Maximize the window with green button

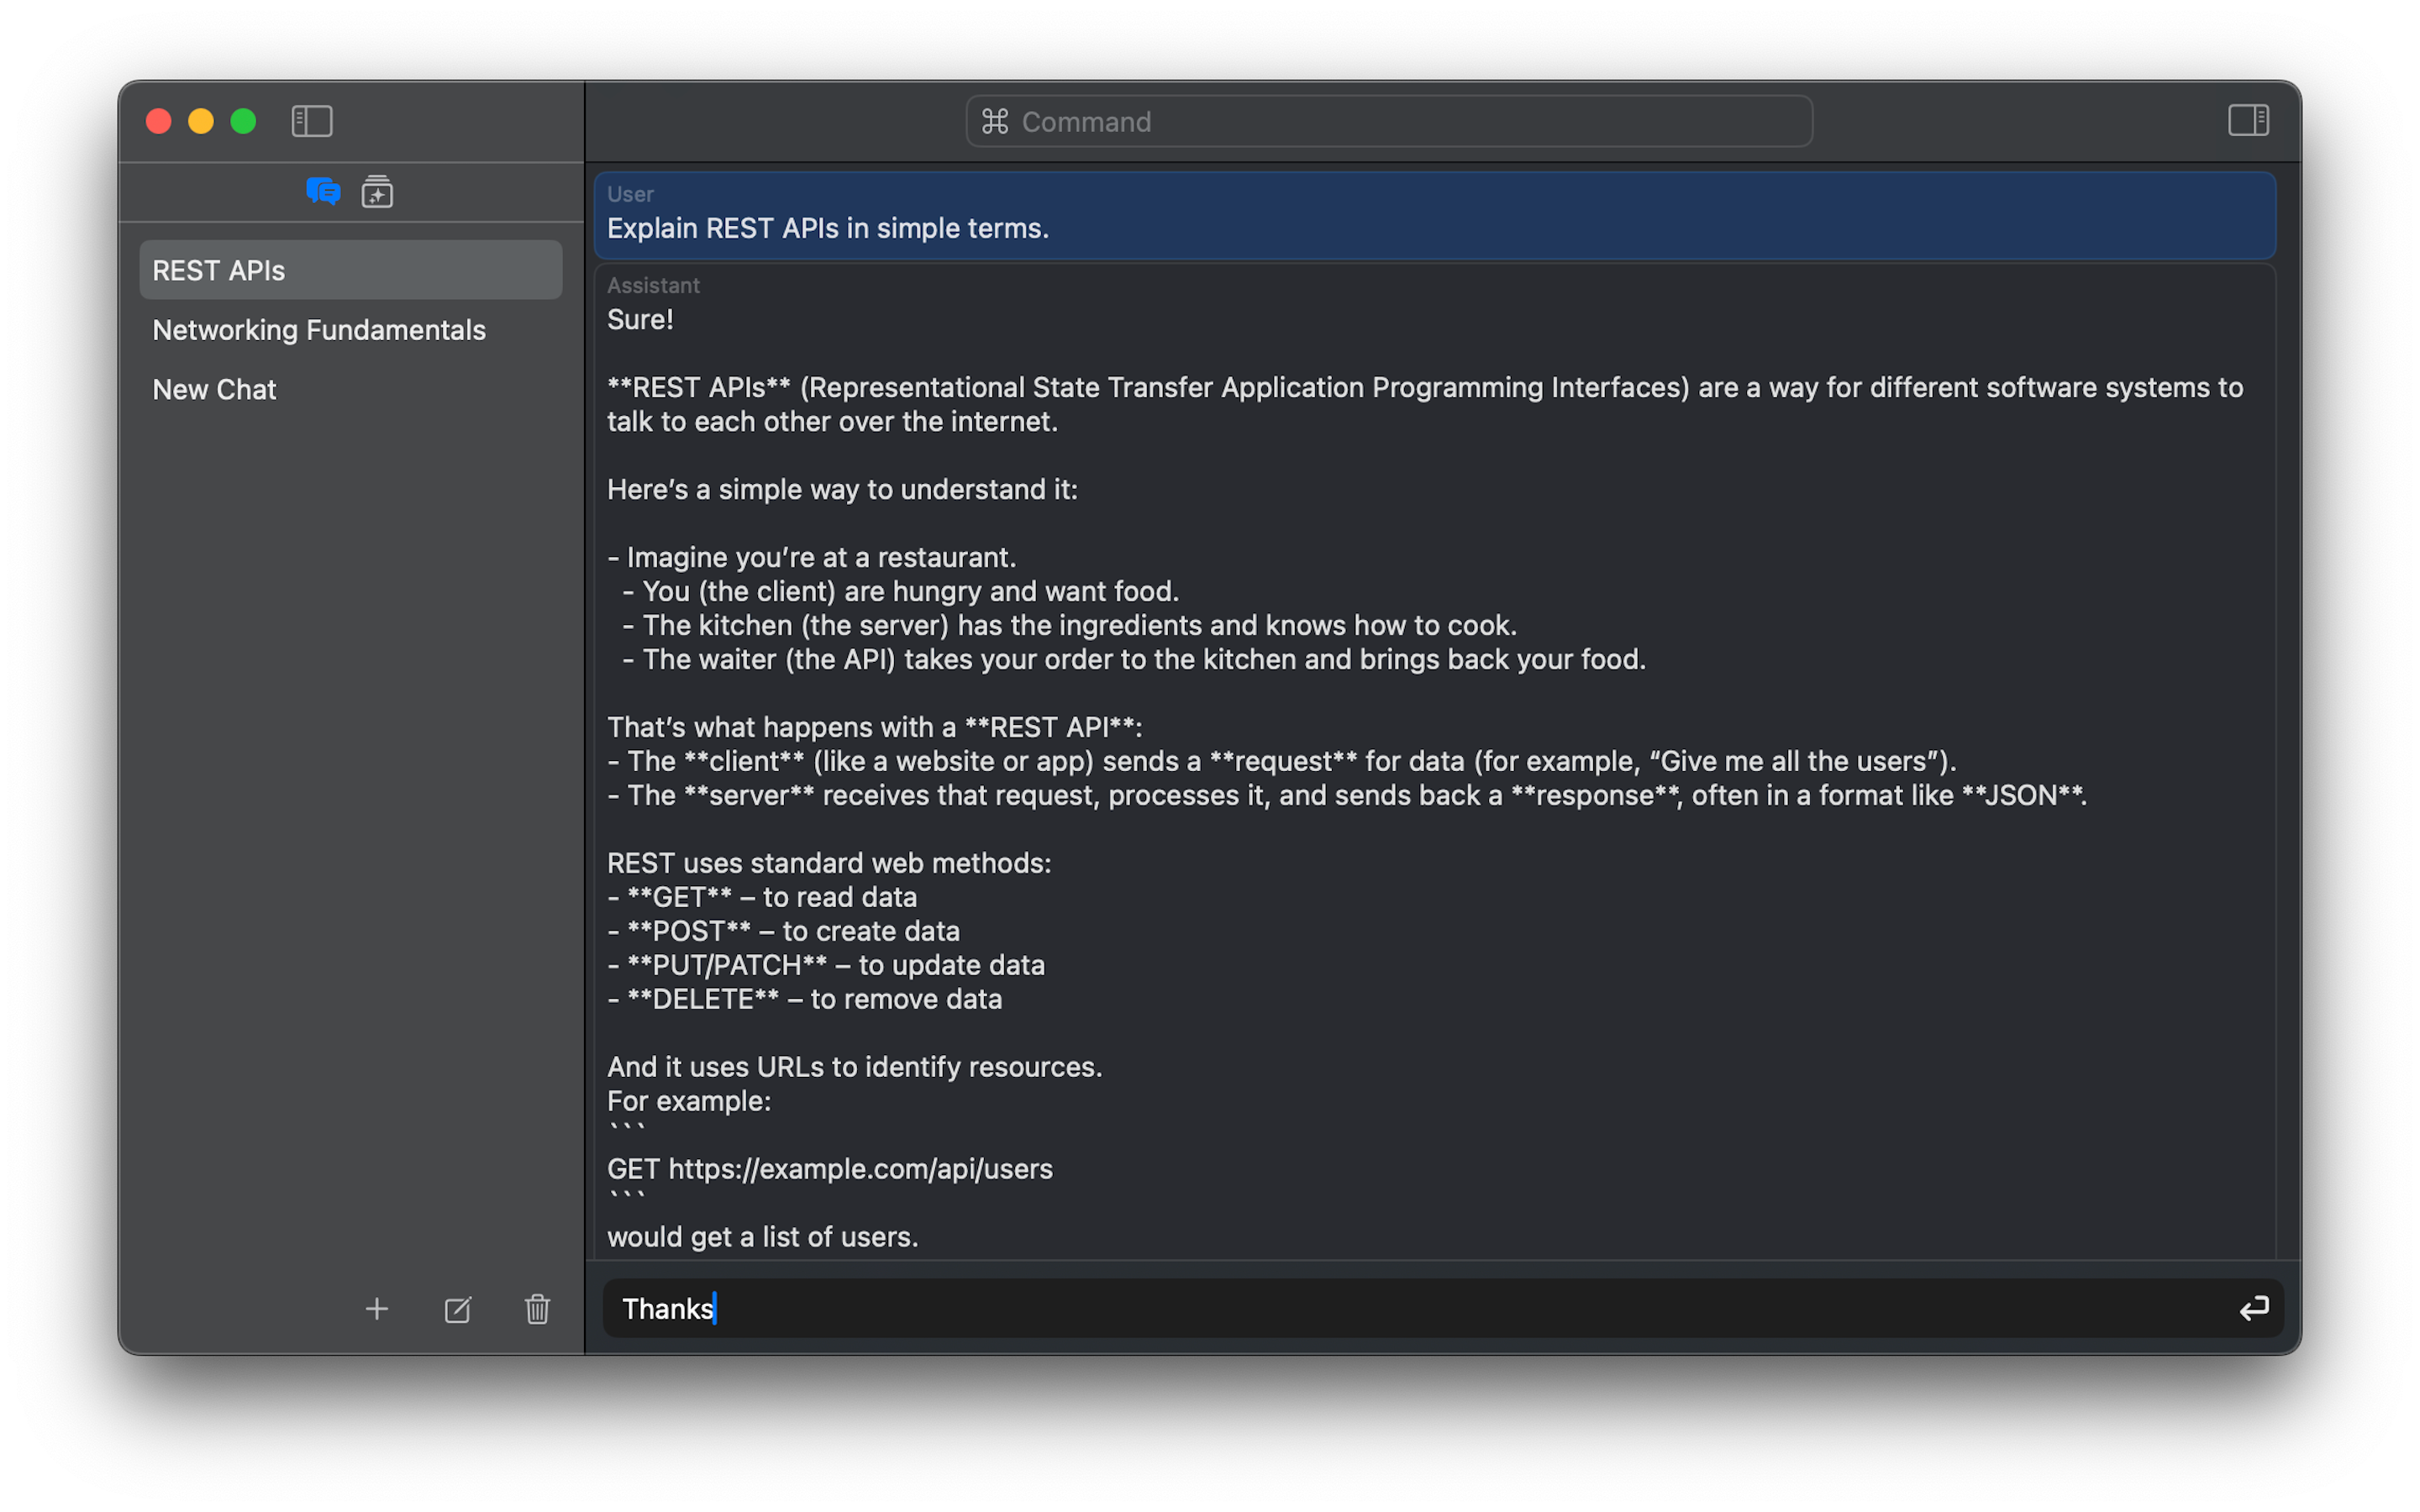pos(243,121)
